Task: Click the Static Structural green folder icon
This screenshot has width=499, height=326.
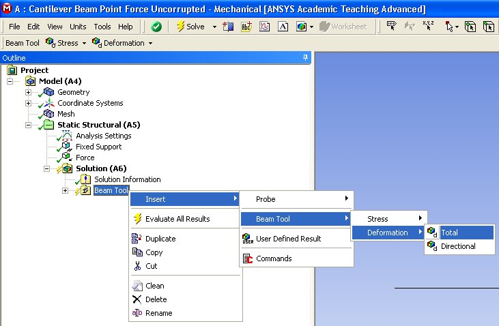Action: point(48,125)
